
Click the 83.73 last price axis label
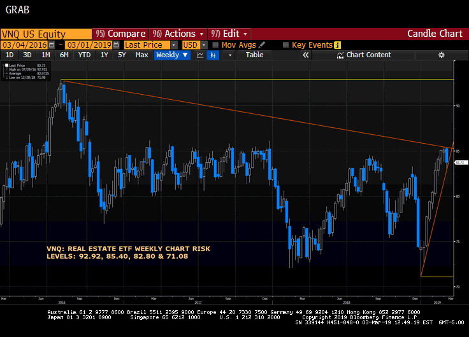[461, 163]
